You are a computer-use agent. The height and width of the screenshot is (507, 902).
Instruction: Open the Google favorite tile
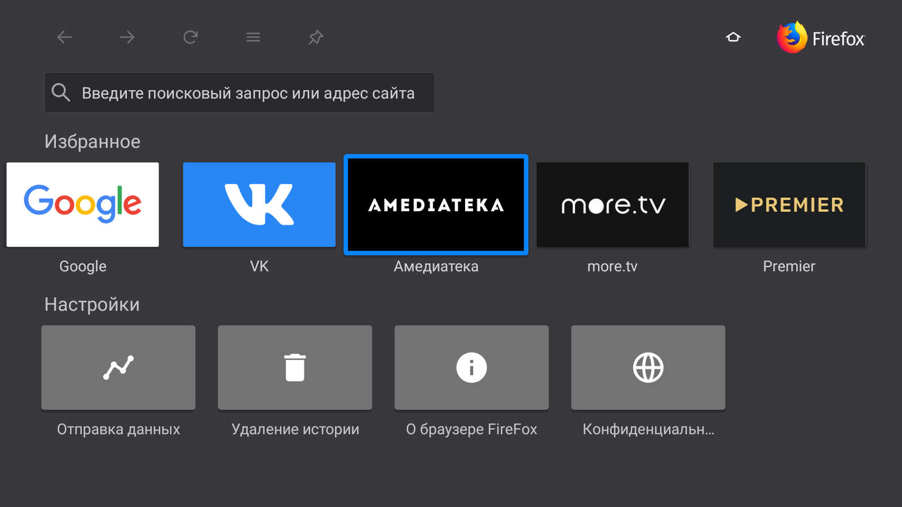pos(83,204)
